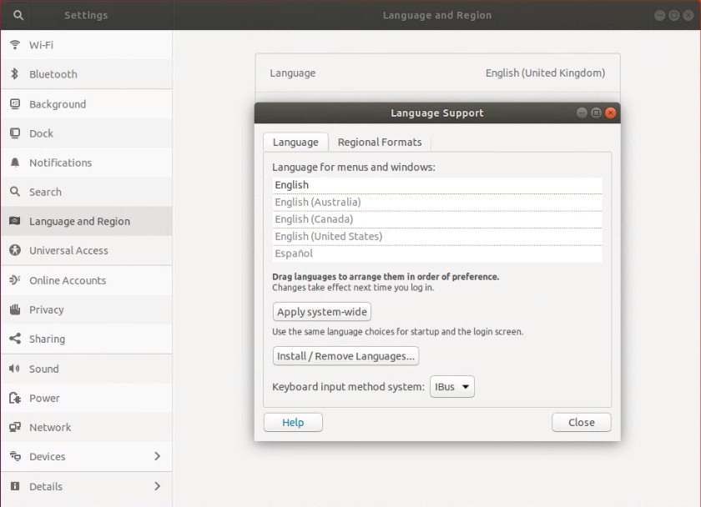Select Español in the language list
The height and width of the screenshot is (507, 701).
[x=293, y=253]
